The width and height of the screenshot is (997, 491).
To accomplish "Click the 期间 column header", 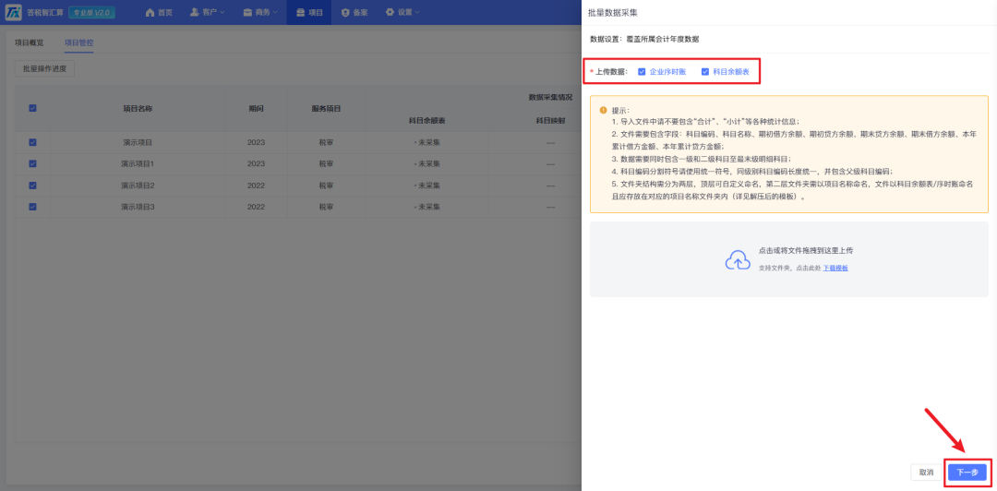I will click(257, 108).
